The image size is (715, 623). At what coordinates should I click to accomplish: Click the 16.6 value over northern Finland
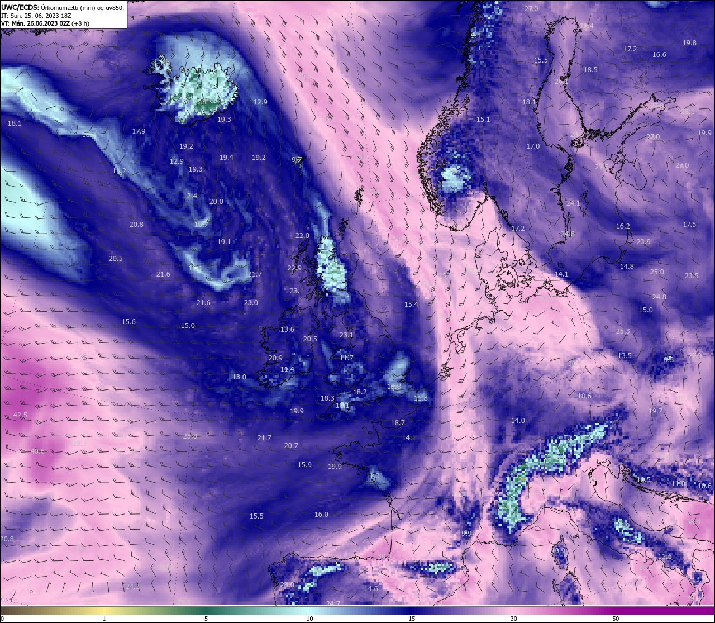pos(659,55)
